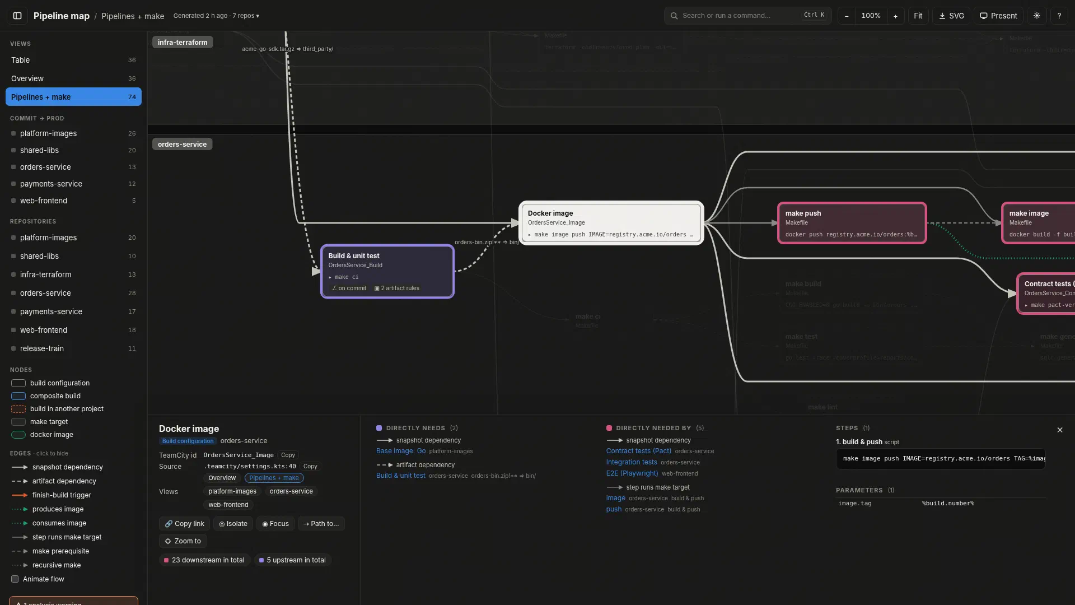Screen dimensions: 1075x605
Task: Enable the Animate flow checkbox
Action: click(x=15, y=579)
